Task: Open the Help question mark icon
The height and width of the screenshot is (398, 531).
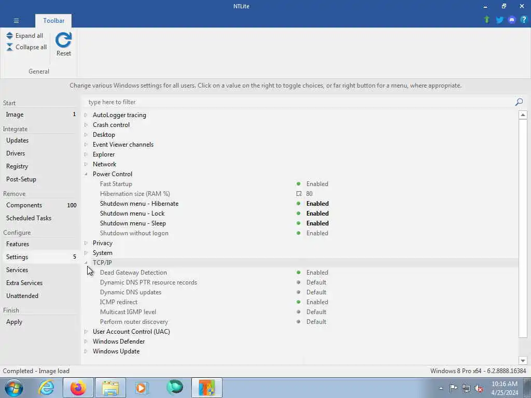Action: [524, 20]
